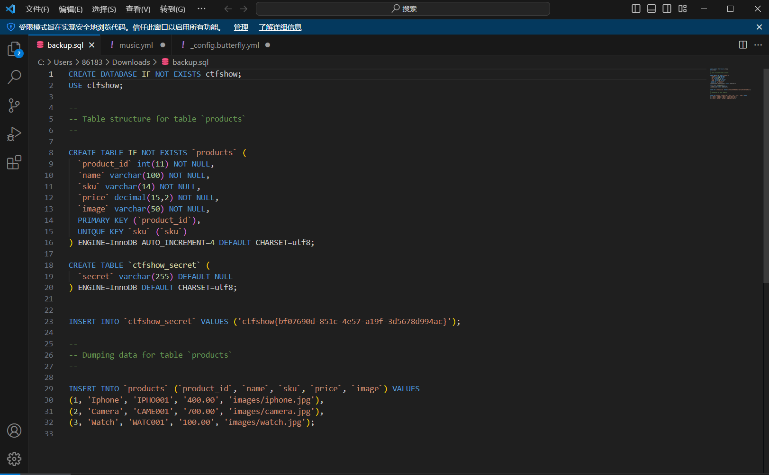The image size is (769, 475).
Task: Toggle the secondary side bar layout icon
Action: pyautogui.click(x=667, y=9)
